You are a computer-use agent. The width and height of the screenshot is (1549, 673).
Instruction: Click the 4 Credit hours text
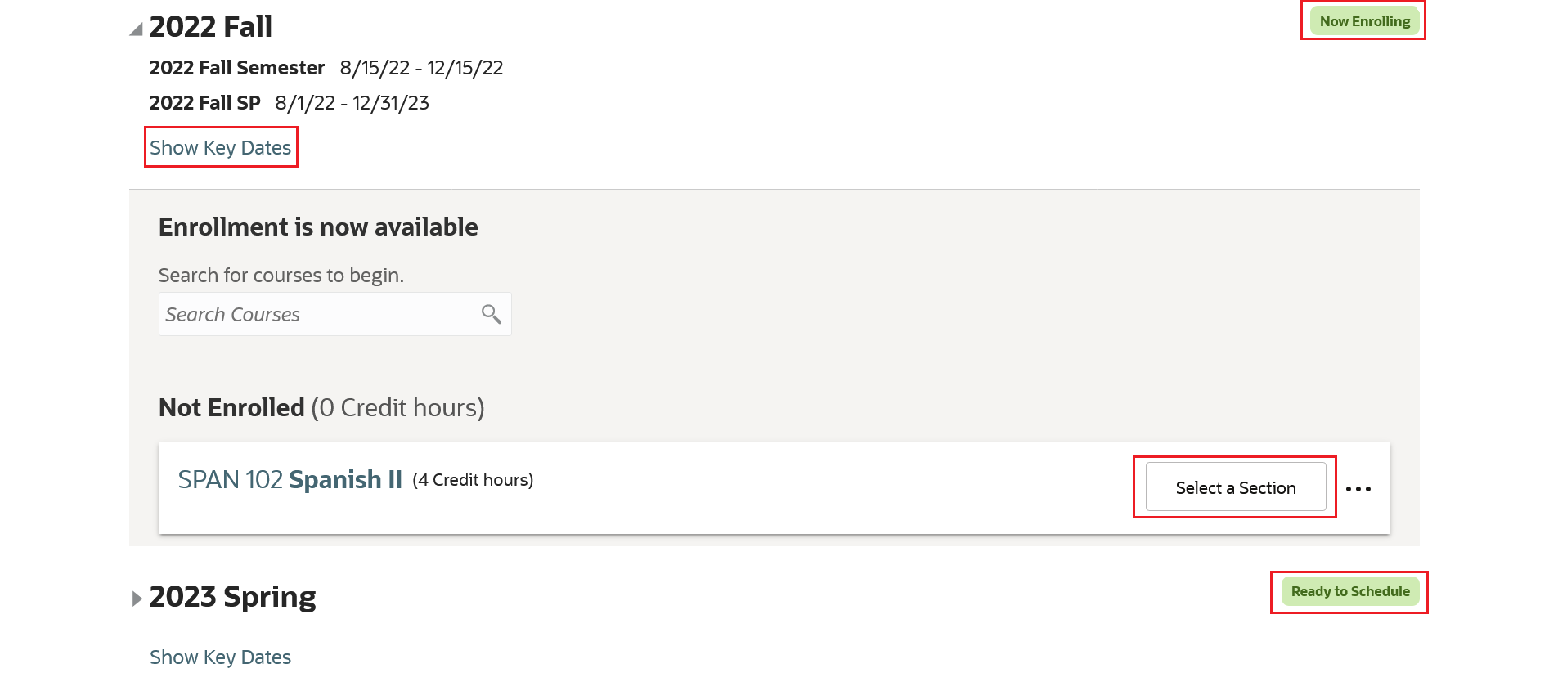(x=473, y=480)
